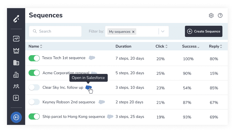Open the activity monitor sidebar icon

[x=16, y=39]
